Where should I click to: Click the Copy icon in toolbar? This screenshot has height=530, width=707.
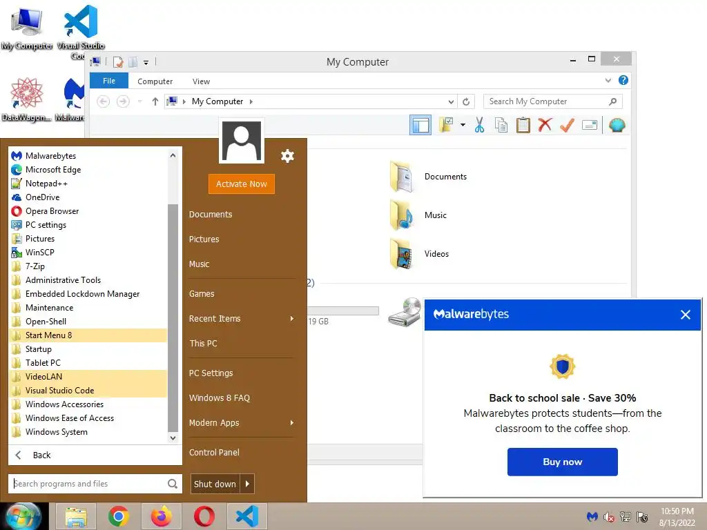tap(501, 126)
